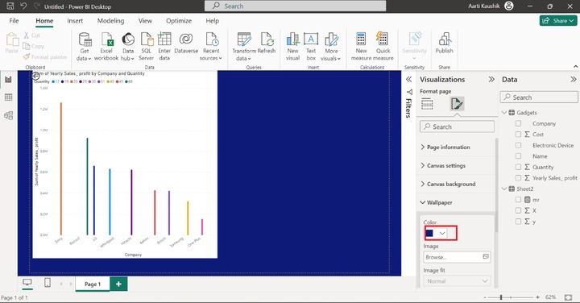580x303 pixels.
Task: Open the File menu
Action: click(x=14, y=21)
